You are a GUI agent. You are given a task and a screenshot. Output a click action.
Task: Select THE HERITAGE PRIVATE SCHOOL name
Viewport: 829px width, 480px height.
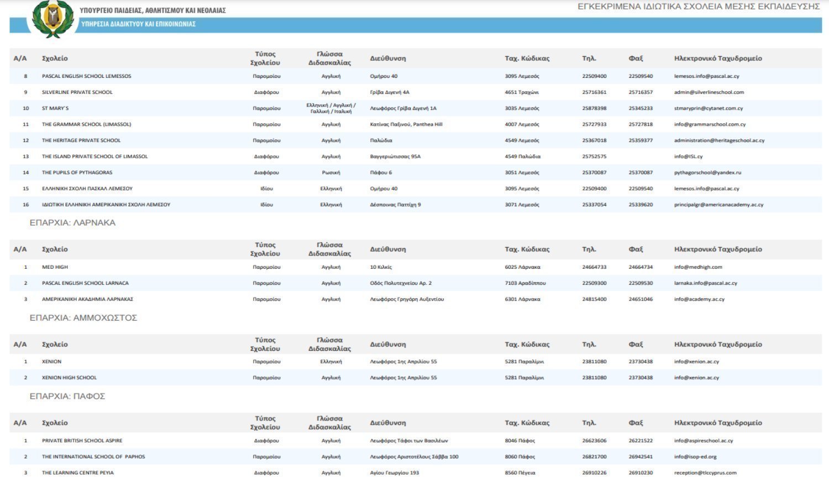point(81,140)
